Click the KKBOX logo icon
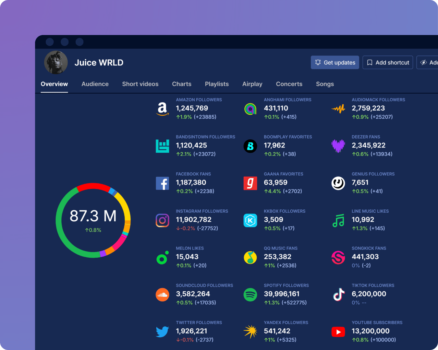 [250, 220]
